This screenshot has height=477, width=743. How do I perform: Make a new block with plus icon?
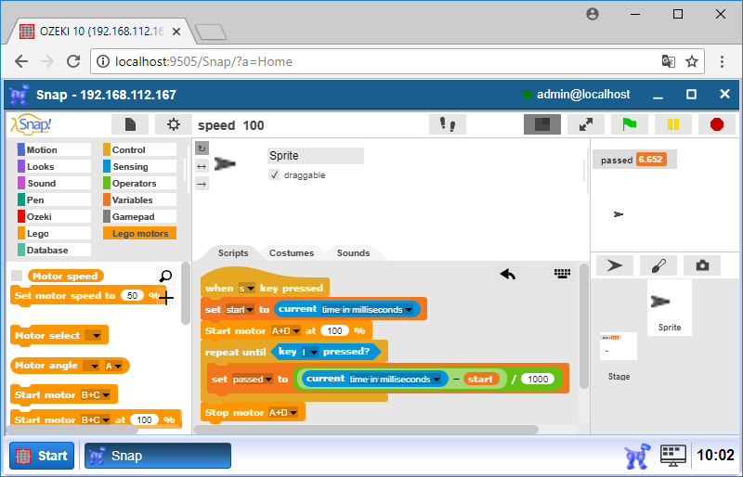166,298
